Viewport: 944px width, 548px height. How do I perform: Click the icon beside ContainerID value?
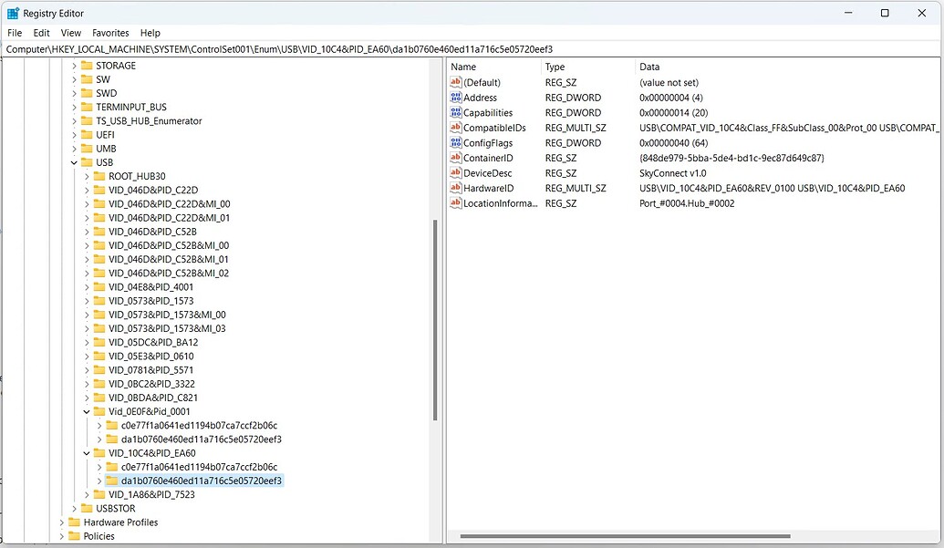(x=456, y=158)
